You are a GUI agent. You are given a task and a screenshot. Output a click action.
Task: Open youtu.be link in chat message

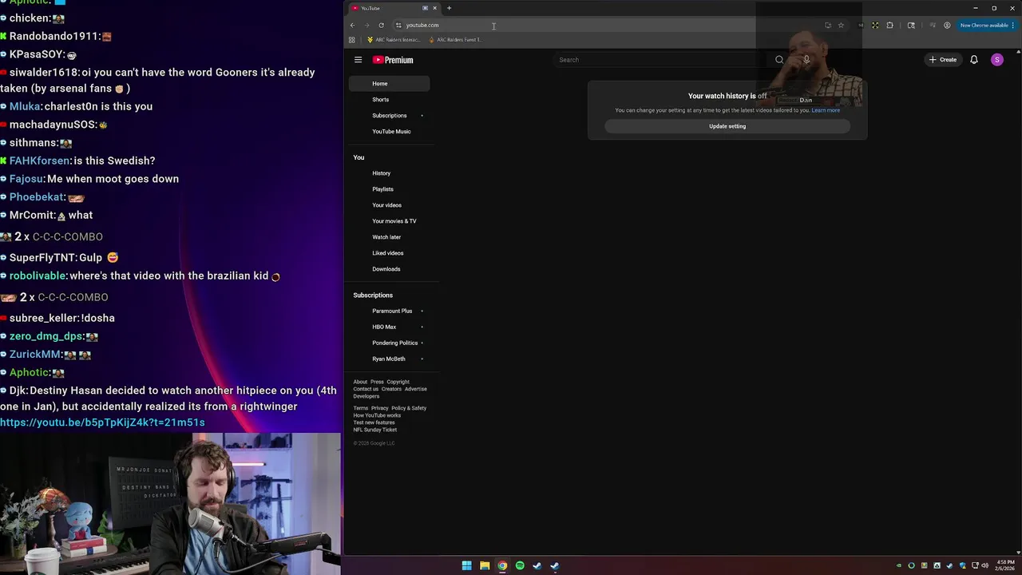(102, 422)
